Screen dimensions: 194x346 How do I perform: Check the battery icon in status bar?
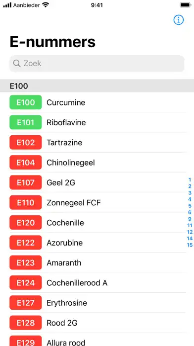(x=185, y=5)
